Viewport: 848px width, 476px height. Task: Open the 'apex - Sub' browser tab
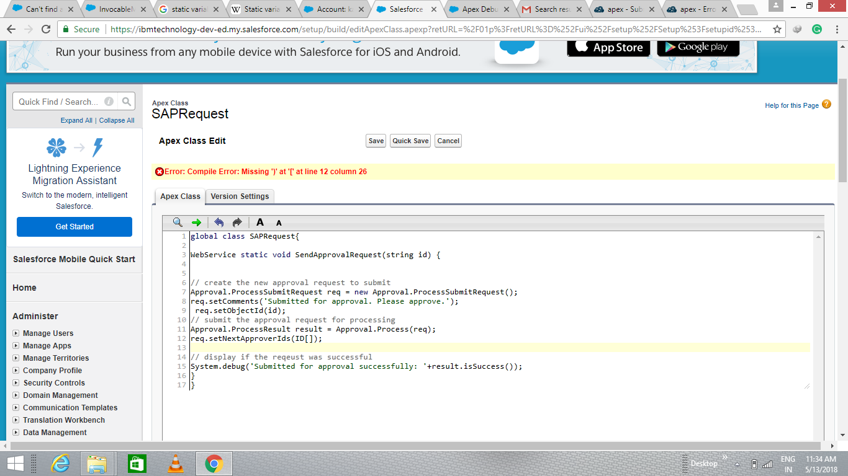pos(625,9)
